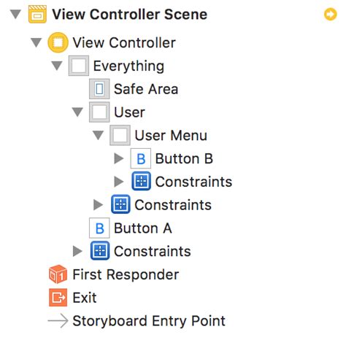Collapse the View Controller Scene triangle
346x340 pixels.
(15, 15)
